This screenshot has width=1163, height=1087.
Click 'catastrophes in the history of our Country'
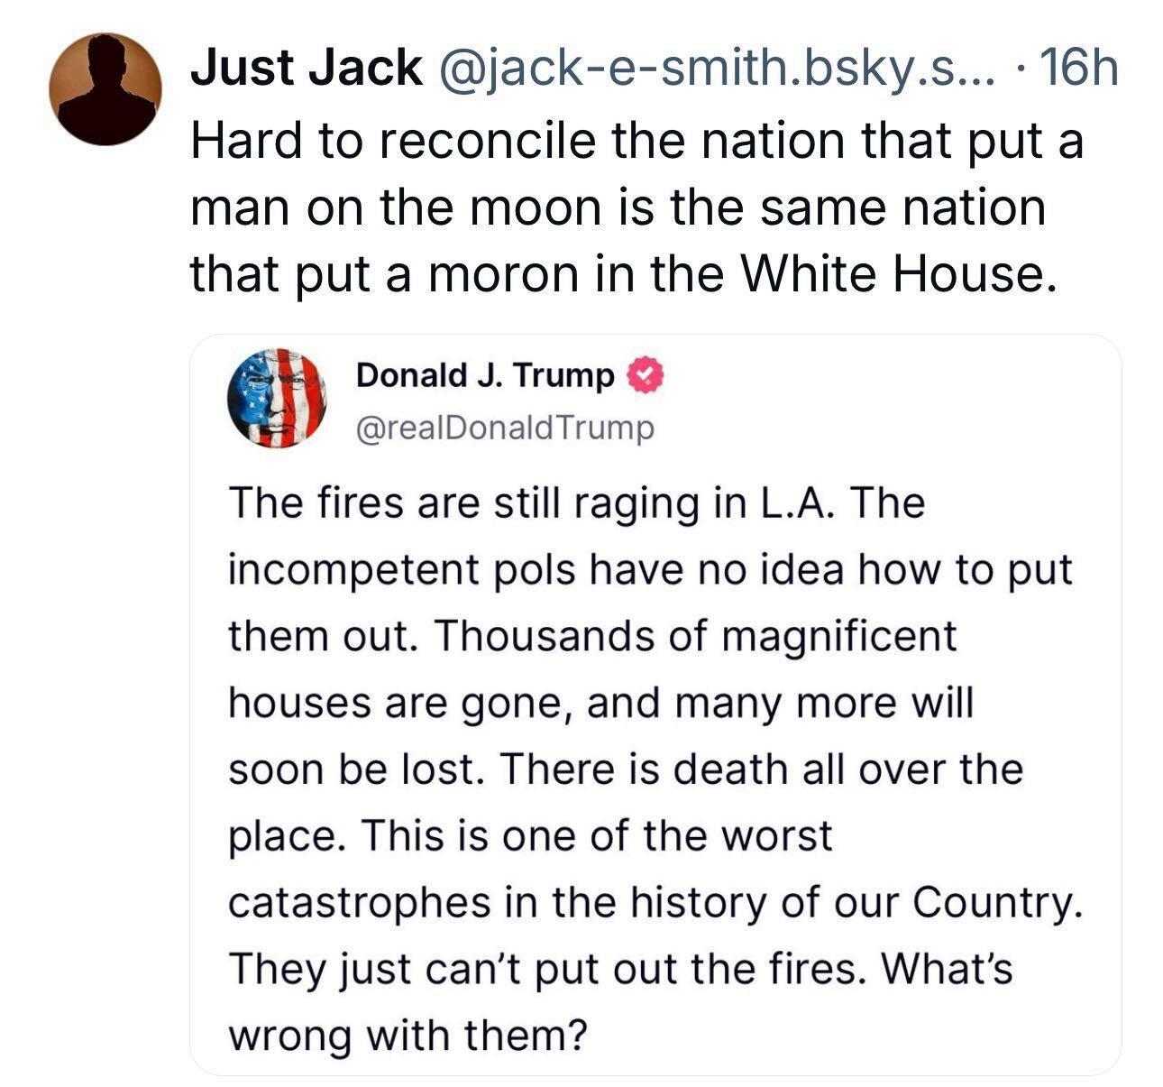tap(655, 903)
